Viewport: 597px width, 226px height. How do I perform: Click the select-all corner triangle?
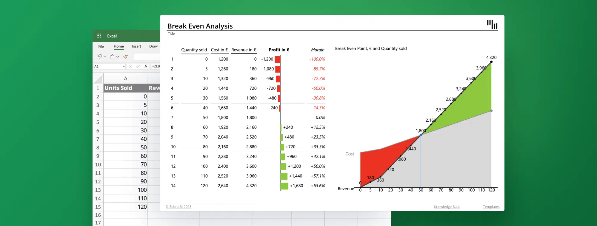(98, 79)
